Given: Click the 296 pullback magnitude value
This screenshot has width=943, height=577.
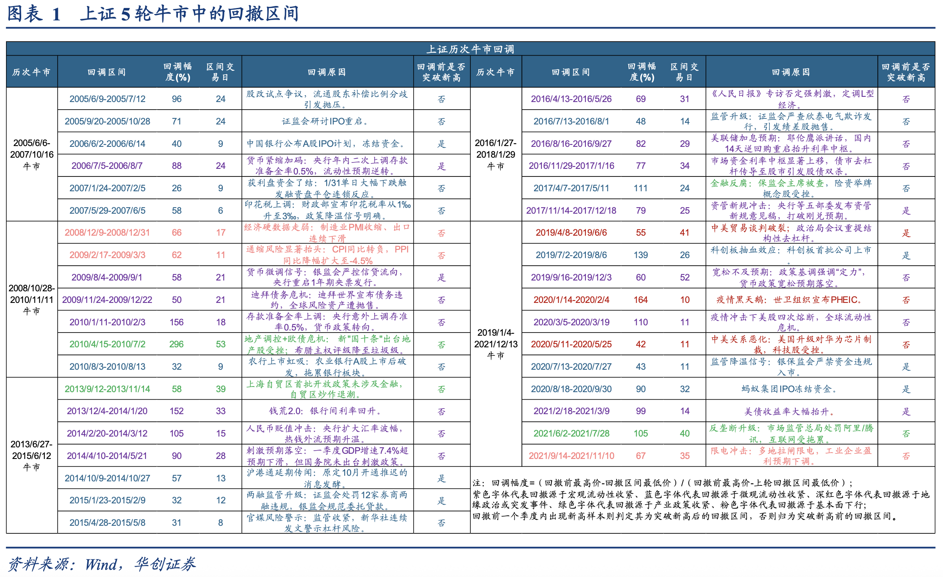Looking at the screenshot, I should [176, 344].
